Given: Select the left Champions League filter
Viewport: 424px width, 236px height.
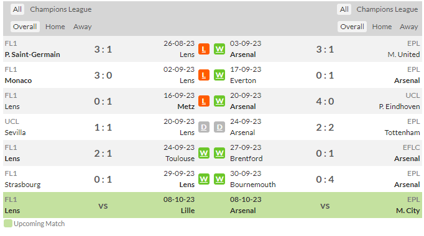Looking at the screenshot, I should (61, 9).
